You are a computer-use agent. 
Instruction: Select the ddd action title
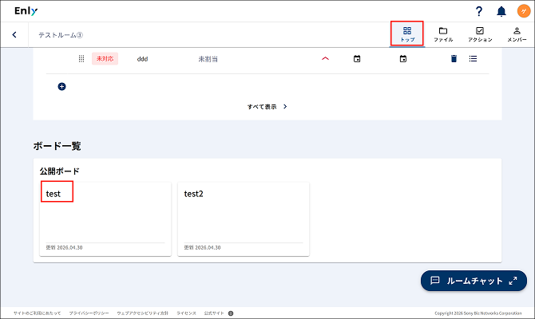pos(142,59)
